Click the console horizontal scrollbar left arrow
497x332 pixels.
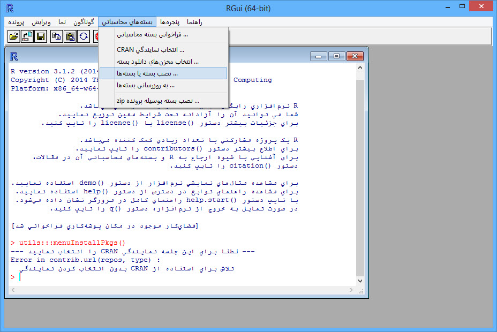pos(13,290)
